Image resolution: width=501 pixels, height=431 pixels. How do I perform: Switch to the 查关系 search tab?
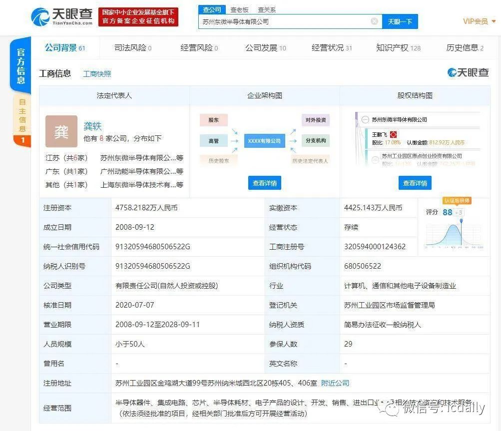pyautogui.click(x=266, y=10)
